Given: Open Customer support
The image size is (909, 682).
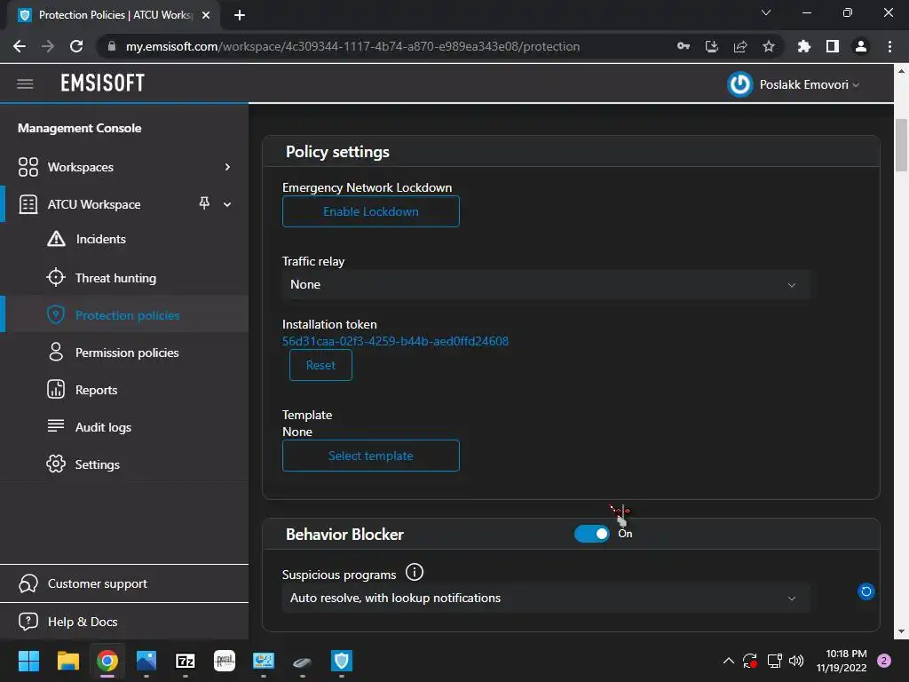Looking at the screenshot, I should coord(124,583).
